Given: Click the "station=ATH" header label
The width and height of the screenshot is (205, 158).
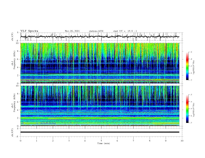Looking at the screenshot, I should (x=96, y=31).
